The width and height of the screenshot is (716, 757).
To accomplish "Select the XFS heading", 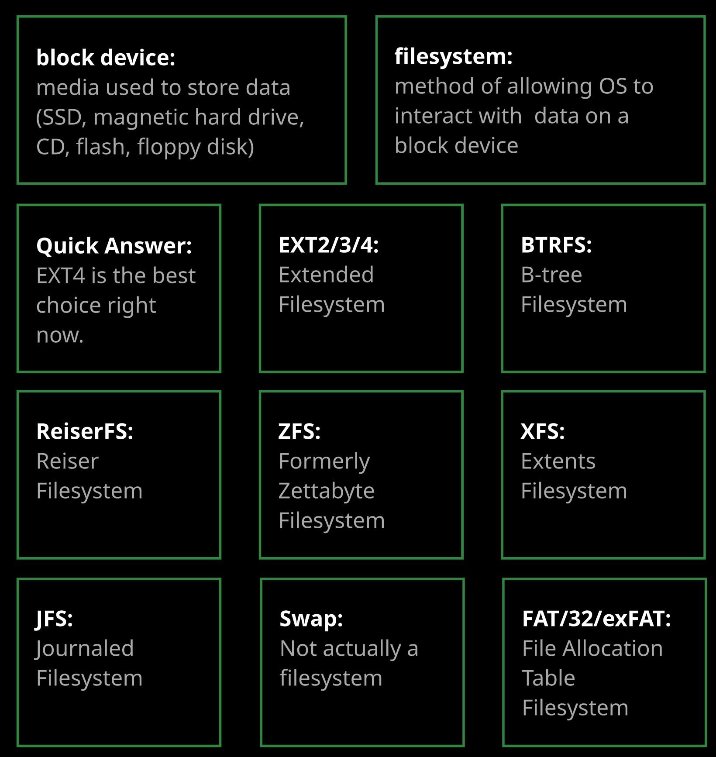I will (543, 431).
